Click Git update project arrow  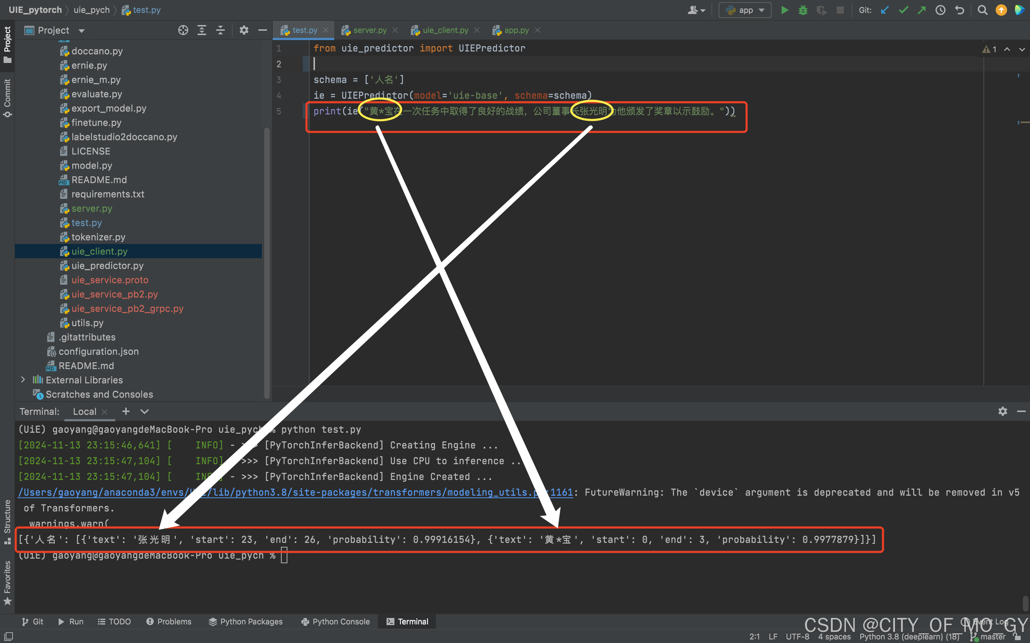click(885, 10)
